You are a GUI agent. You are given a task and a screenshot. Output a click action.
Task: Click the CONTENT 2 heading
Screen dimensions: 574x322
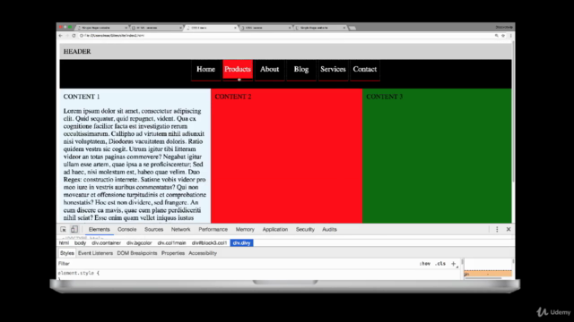[x=233, y=97]
